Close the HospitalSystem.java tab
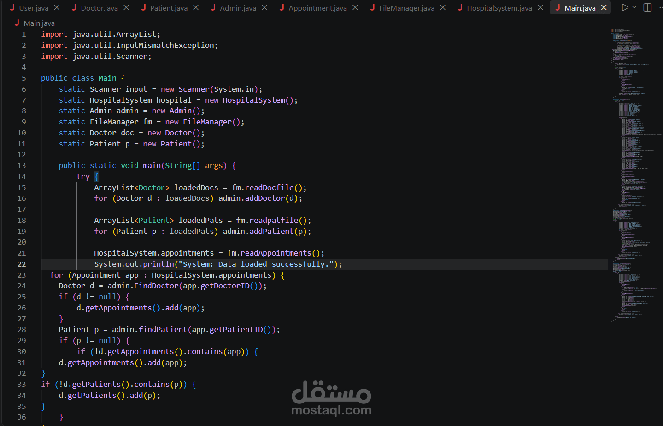The height and width of the screenshot is (426, 663). (x=540, y=8)
